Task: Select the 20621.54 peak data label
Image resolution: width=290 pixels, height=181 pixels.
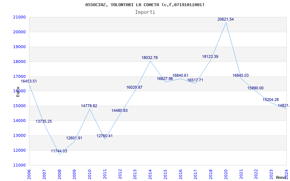Action: tap(225, 19)
